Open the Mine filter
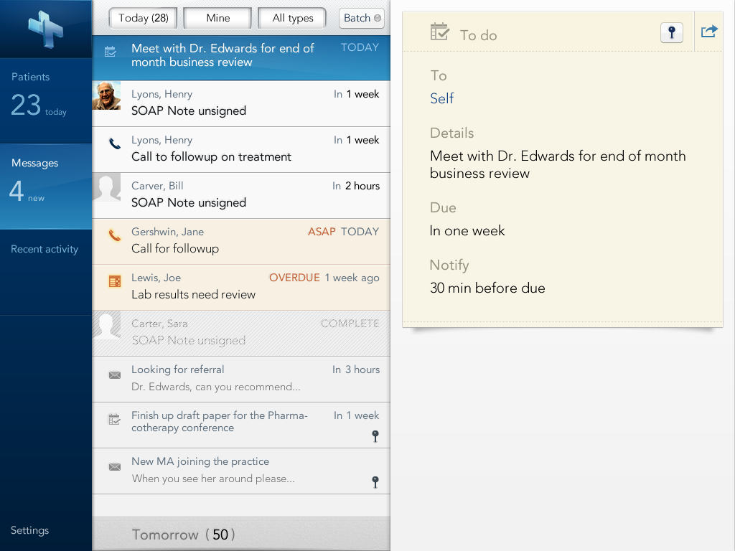This screenshot has height=551, width=735. [x=218, y=18]
